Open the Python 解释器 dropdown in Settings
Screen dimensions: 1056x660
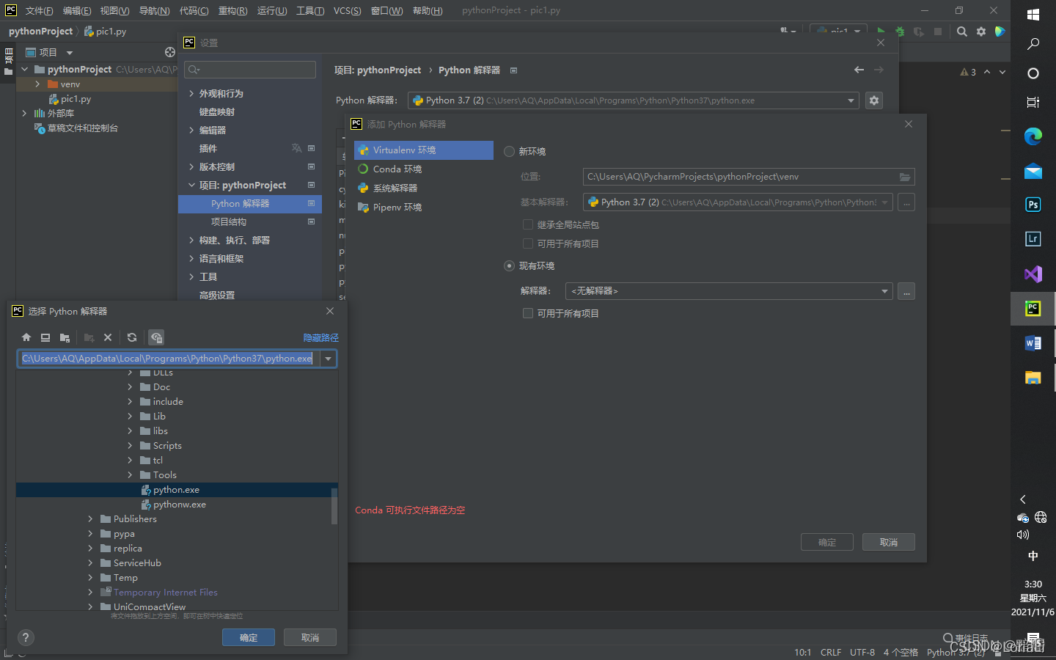(851, 100)
